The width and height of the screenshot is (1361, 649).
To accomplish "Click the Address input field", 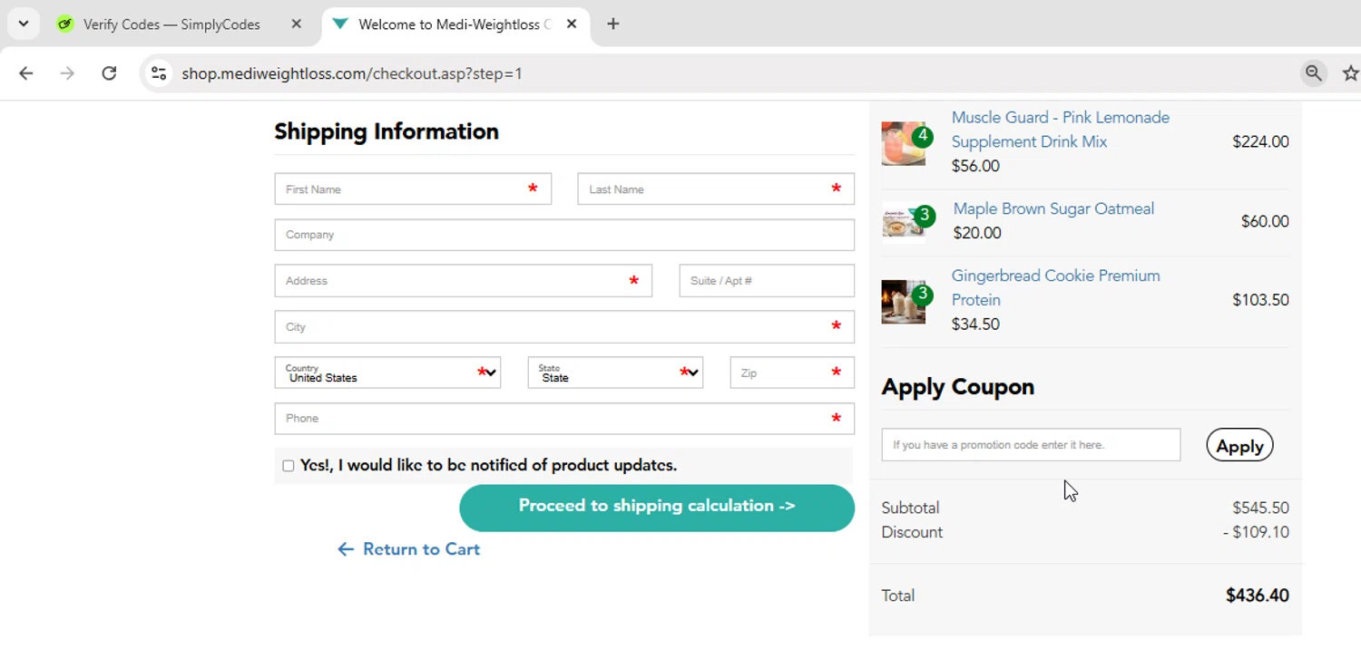I will point(464,281).
